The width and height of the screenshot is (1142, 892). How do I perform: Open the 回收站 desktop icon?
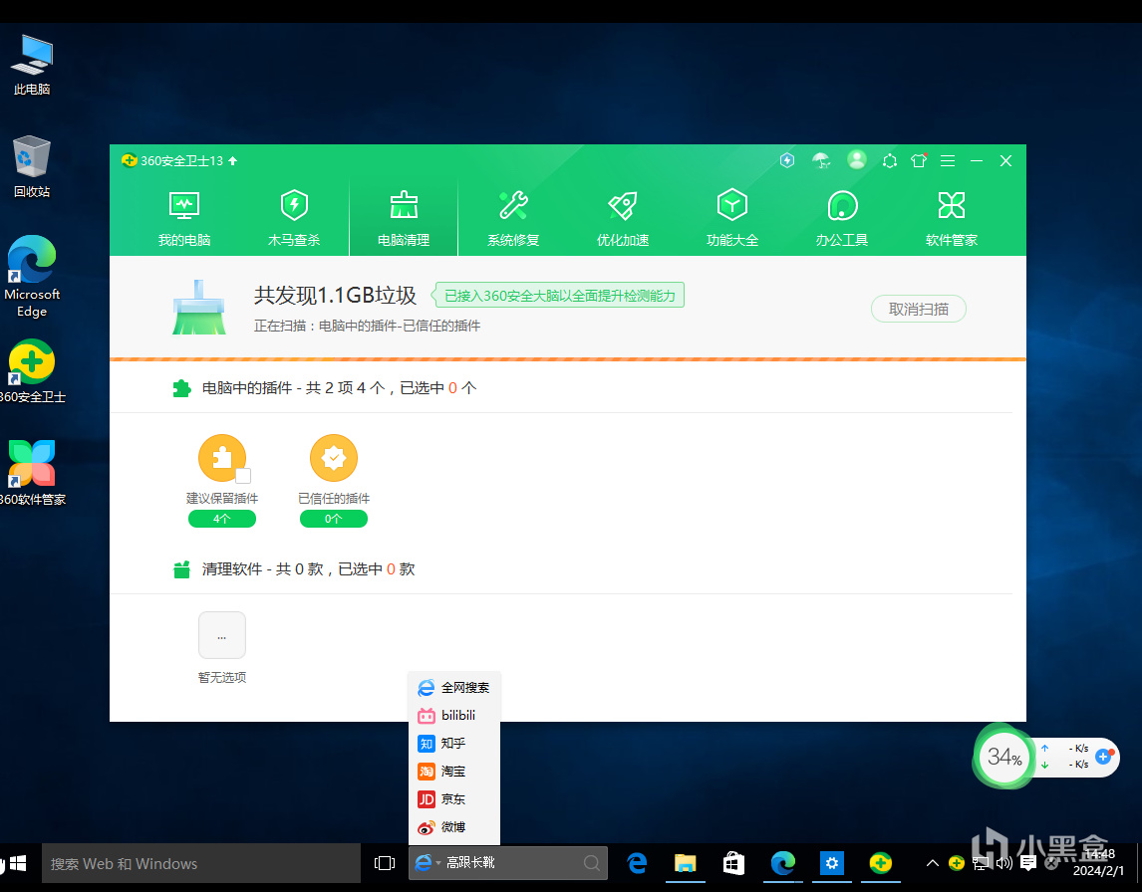point(32,166)
